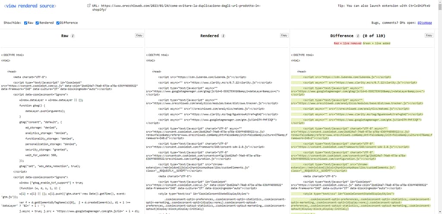Open the view rendered source title link
The image size is (442, 214).
tap(30, 6)
